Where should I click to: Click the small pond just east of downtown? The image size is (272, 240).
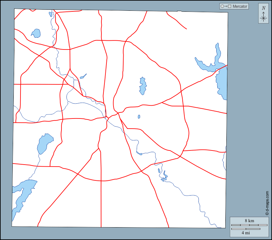(x=139, y=117)
